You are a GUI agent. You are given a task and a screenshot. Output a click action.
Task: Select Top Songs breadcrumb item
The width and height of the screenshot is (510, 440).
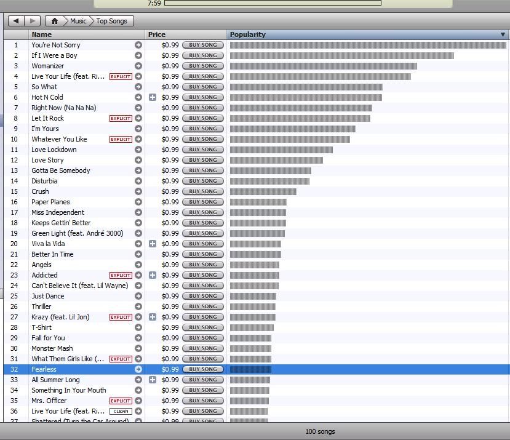(111, 21)
